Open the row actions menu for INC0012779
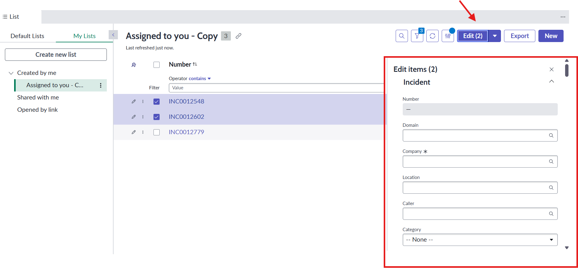578x268 pixels. pos(143,132)
